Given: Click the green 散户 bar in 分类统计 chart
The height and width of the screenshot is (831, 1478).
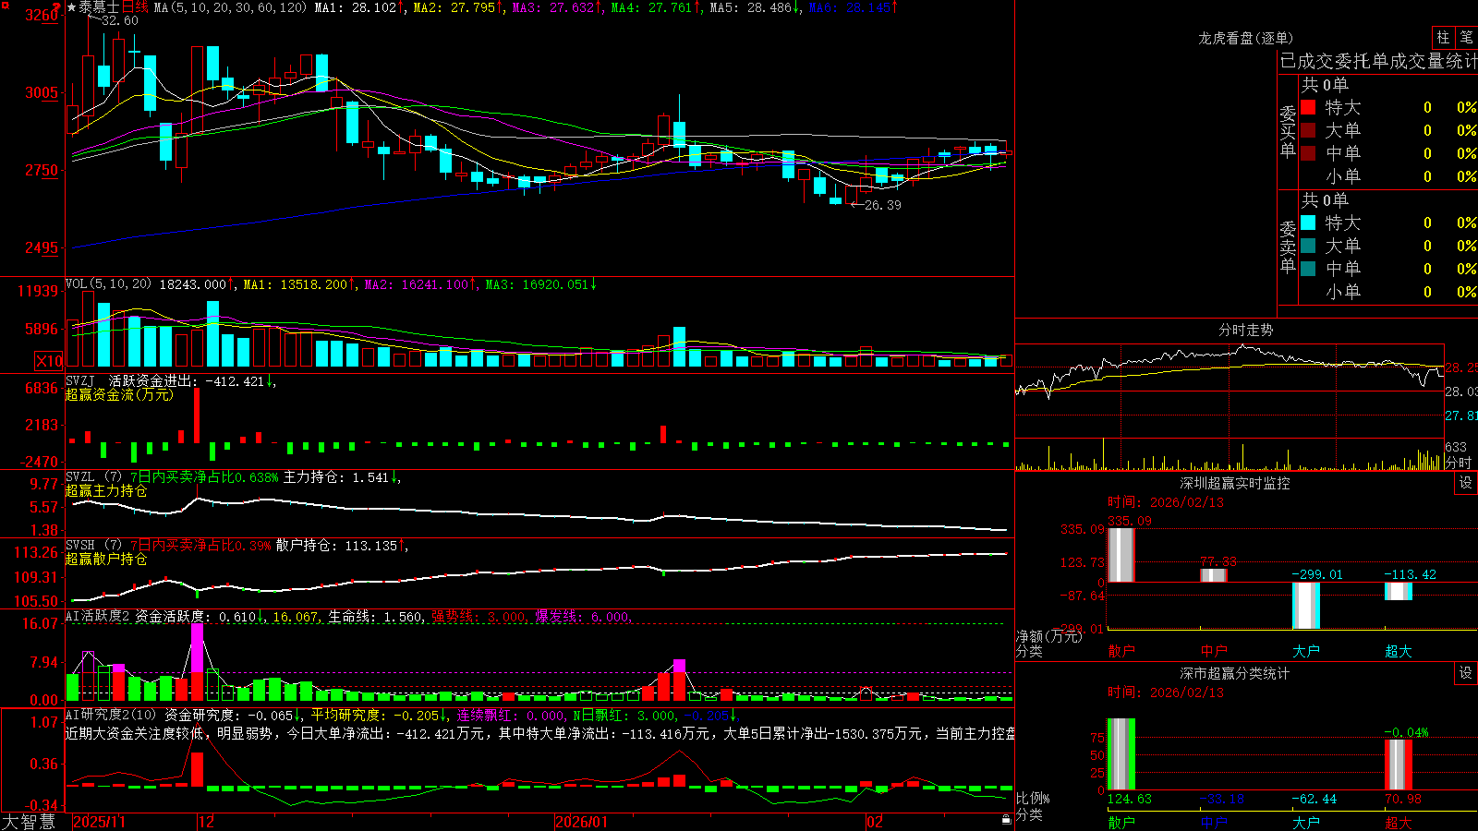Looking at the screenshot, I should tap(1121, 753).
